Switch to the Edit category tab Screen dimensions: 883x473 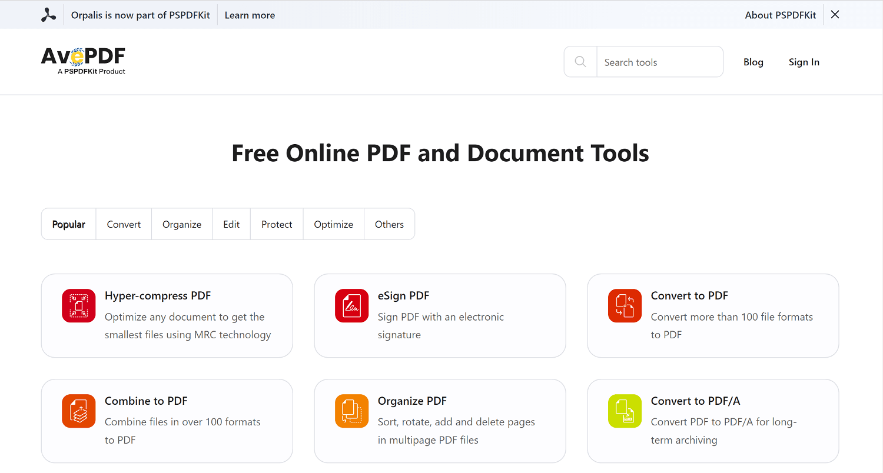click(x=231, y=224)
